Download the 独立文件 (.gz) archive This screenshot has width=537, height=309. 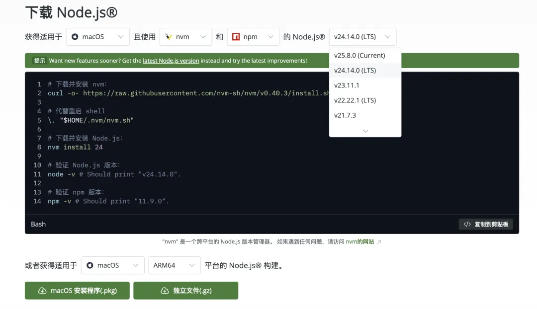click(x=185, y=291)
